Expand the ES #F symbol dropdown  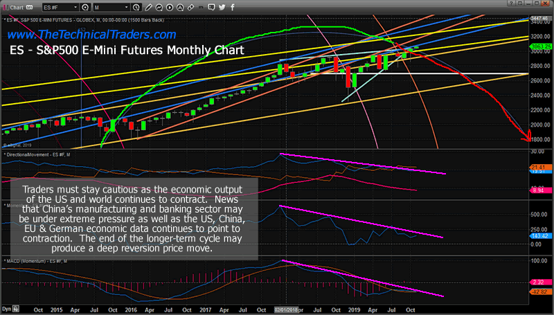point(75,8)
